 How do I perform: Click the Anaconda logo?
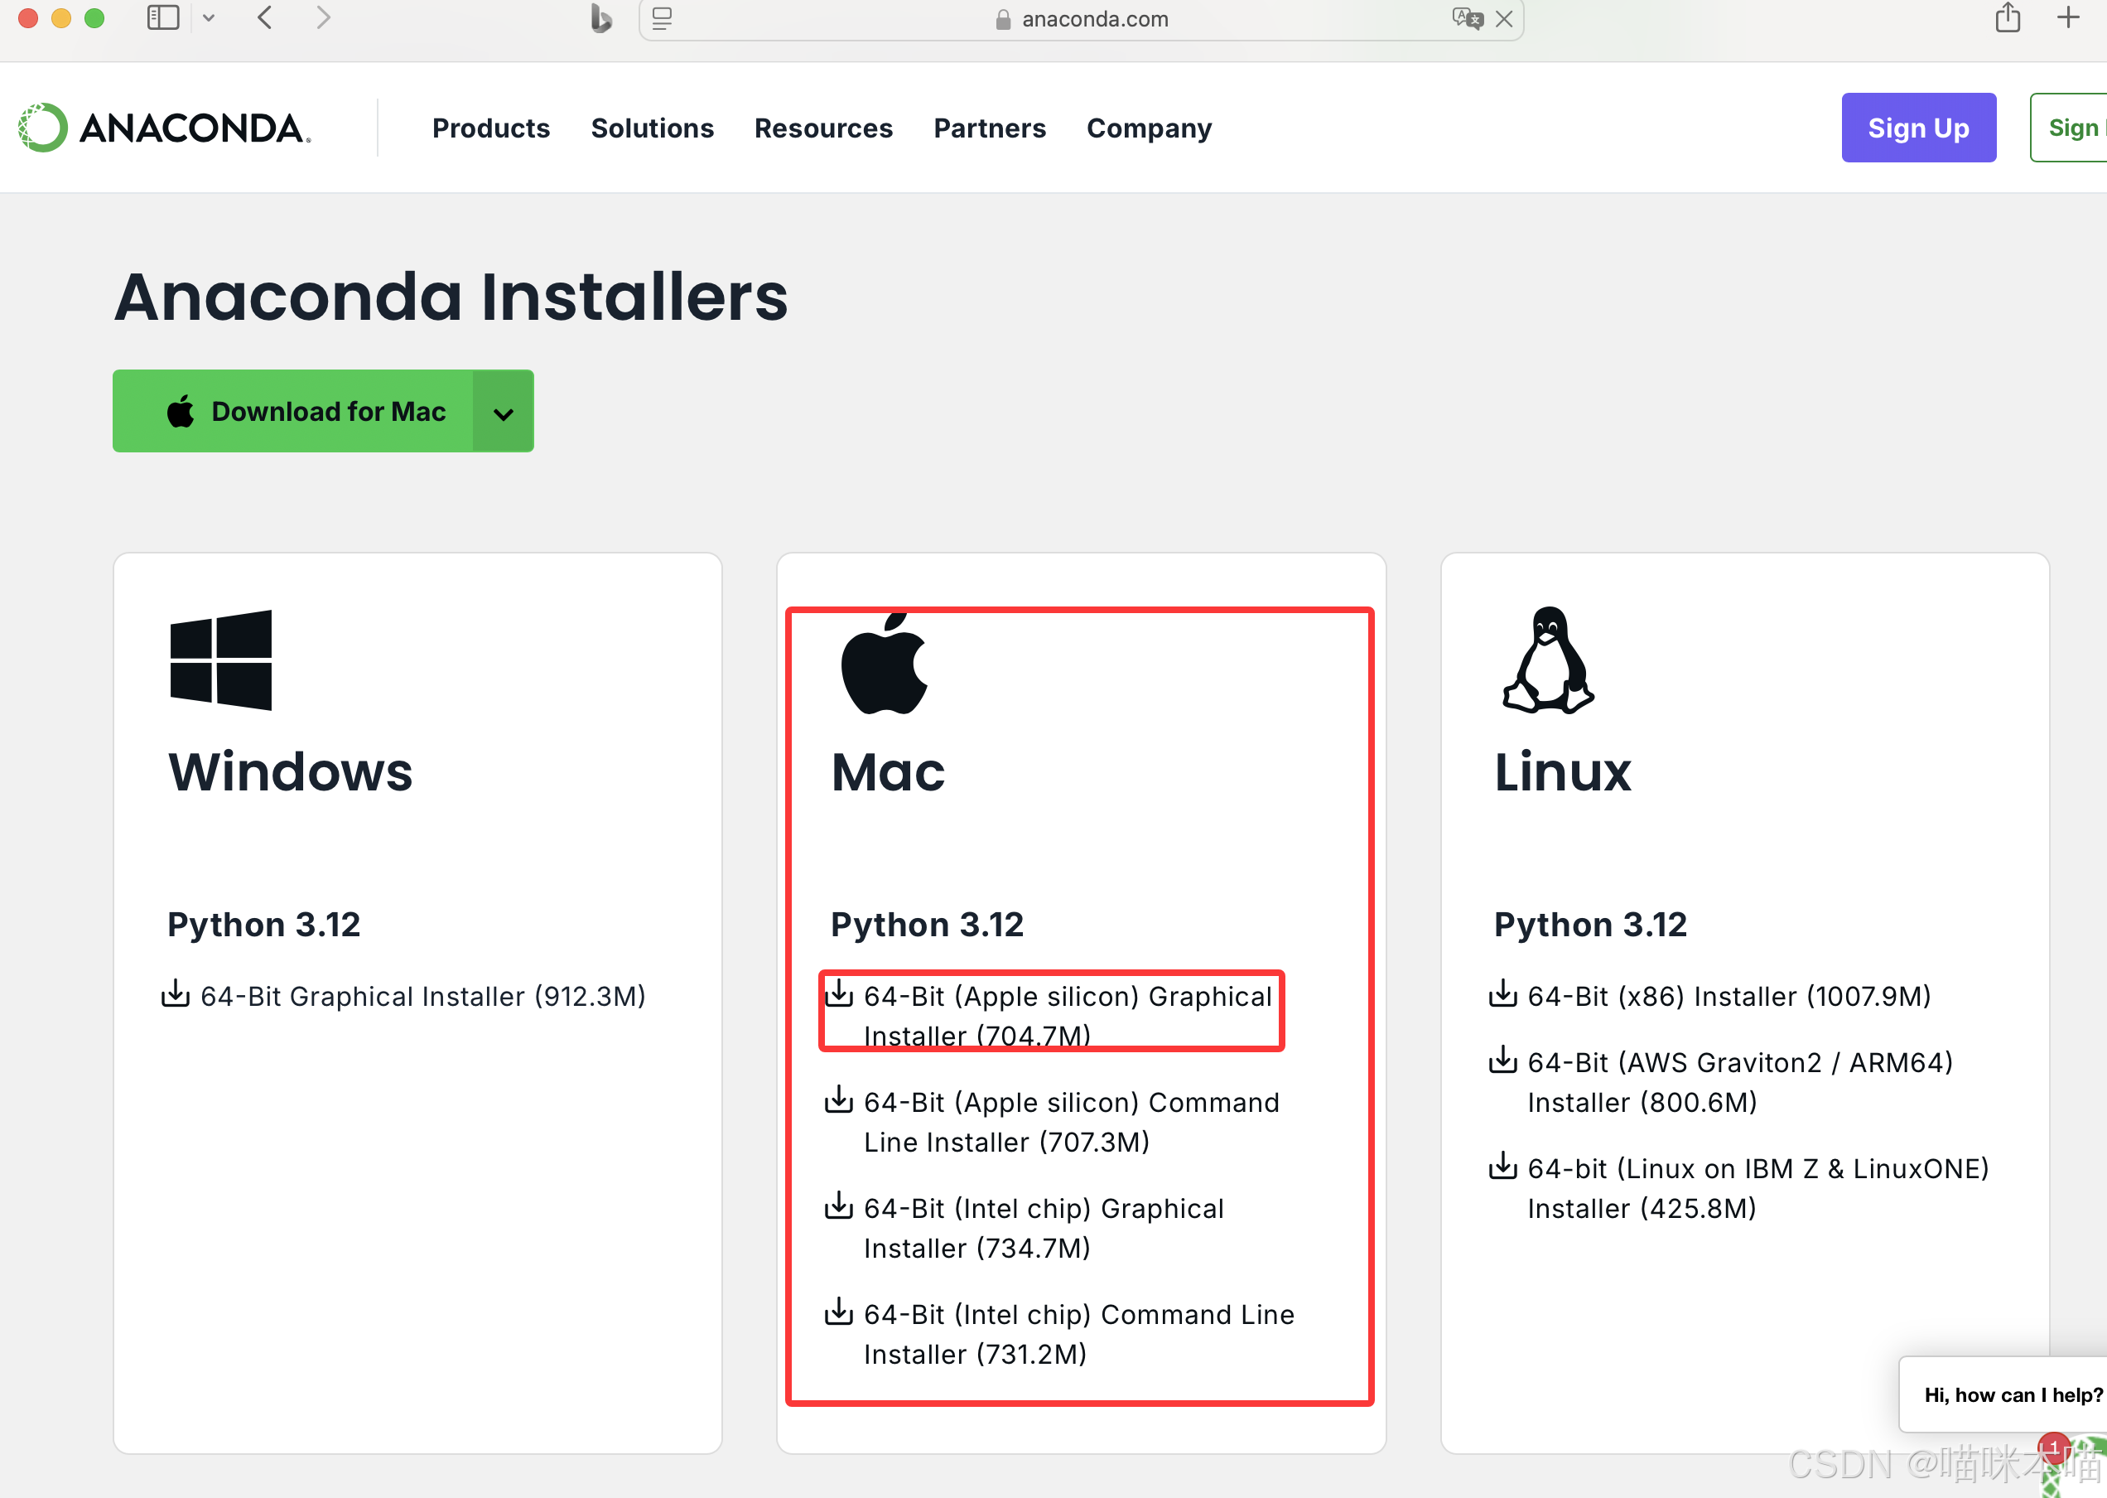(164, 128)
